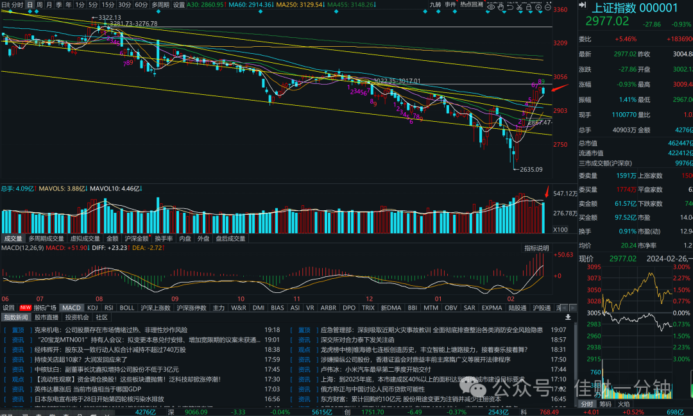Select the hand pan tool icon

tap(501, 7)
